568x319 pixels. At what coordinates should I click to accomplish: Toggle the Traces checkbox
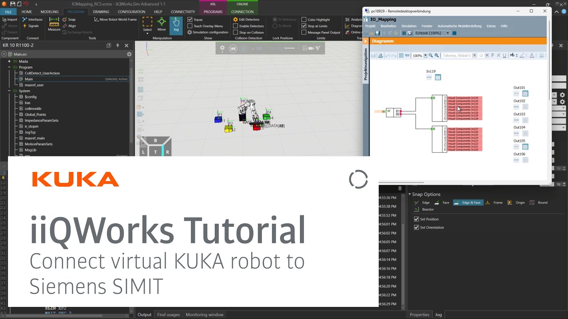click(190, 19)
